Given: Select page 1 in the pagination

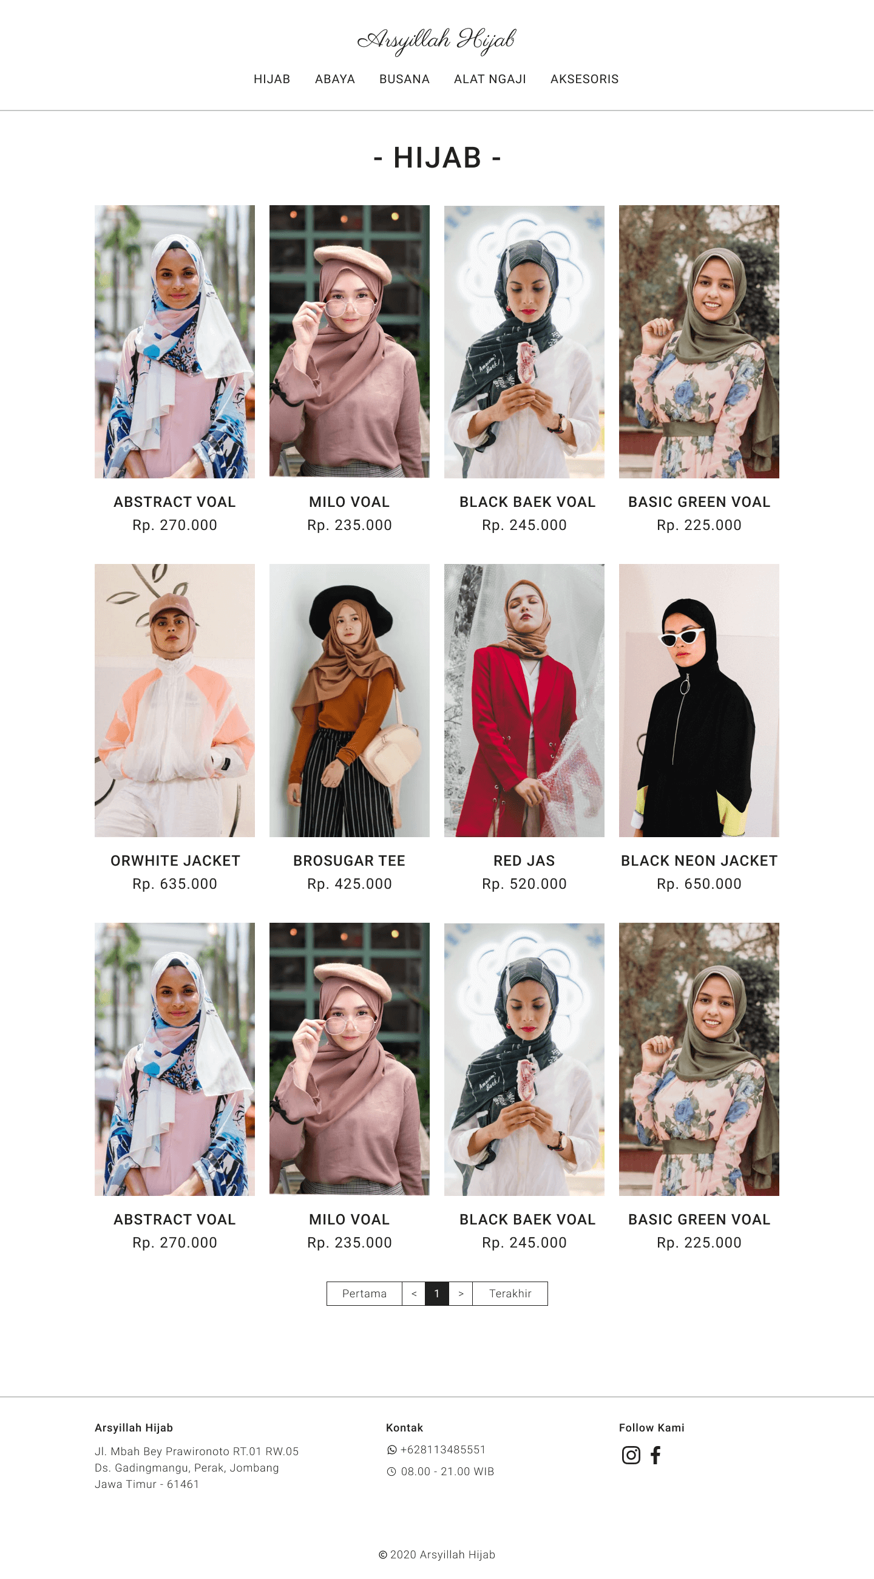Looking at the screenshot, I should tap(436, 1293).
